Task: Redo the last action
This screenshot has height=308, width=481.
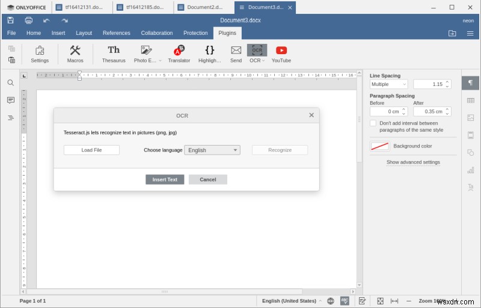Action: click(x=64, y=20)
